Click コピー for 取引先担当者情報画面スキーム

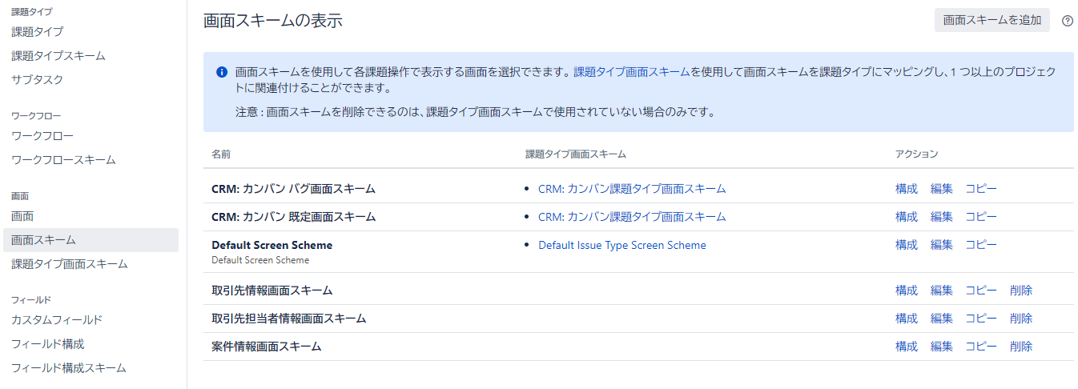pos(981,319)
